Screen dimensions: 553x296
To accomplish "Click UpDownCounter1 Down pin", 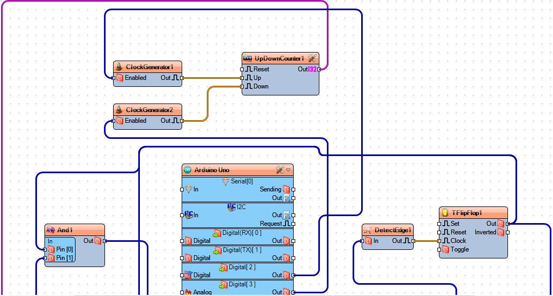I will tap(242, 86).
